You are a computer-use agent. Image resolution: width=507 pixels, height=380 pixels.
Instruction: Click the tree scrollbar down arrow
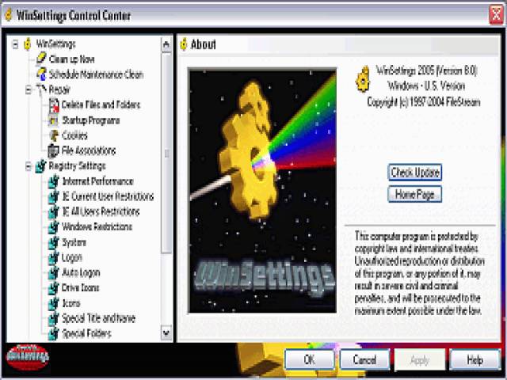(x=166, y=332)
